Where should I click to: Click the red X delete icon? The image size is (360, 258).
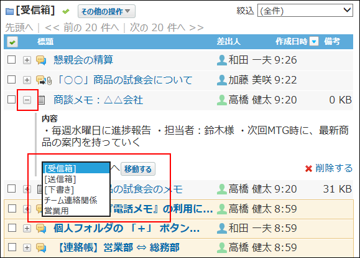pos(308,169)
